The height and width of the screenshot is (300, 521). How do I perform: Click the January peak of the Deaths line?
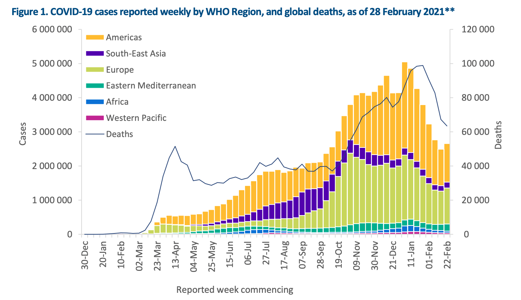[x=423, y=65]
